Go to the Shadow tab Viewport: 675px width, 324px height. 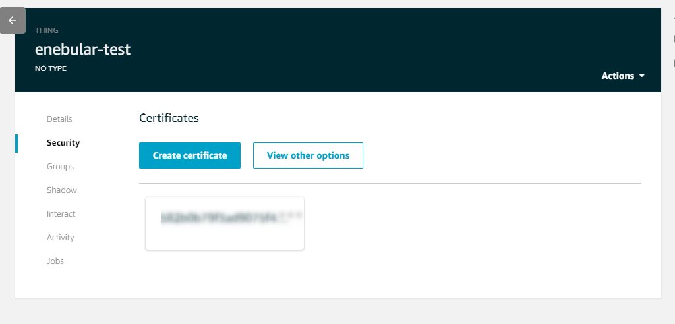tap(62, 190)
